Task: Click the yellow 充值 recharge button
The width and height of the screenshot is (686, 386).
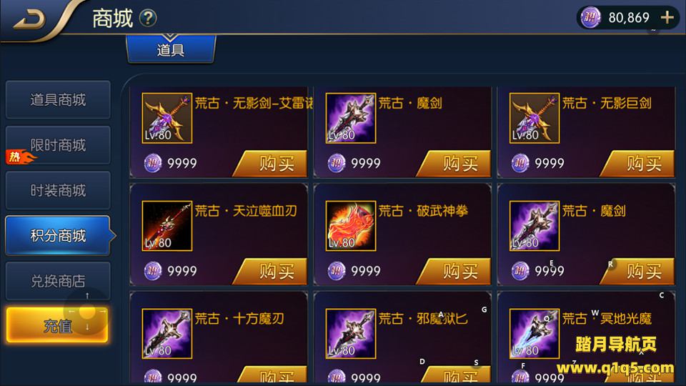Action: [x=57, y=325]
